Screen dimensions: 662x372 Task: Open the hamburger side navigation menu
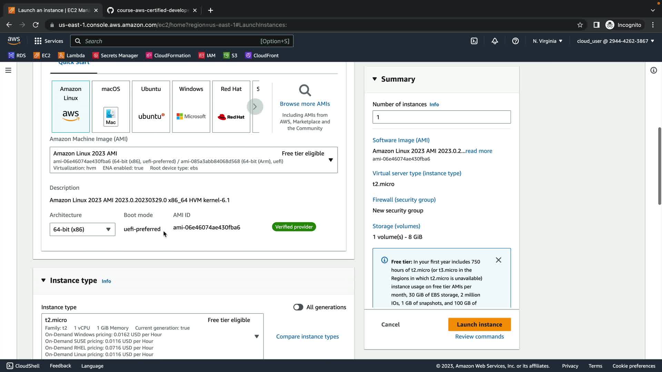coord(8,70)
